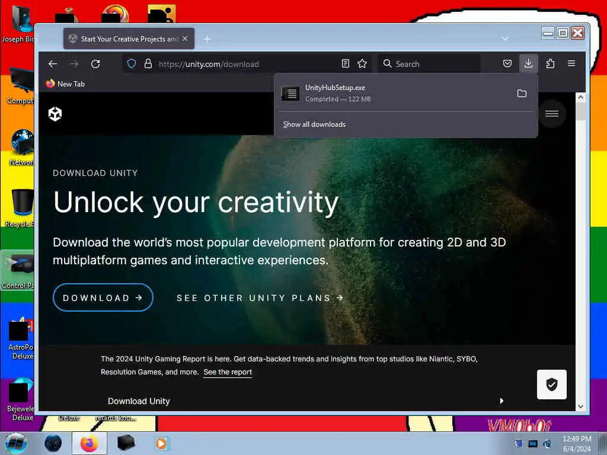This screenshot has height=455, width=607.
Task: Reload the Unity download page
Action: [x=95, y=64]
